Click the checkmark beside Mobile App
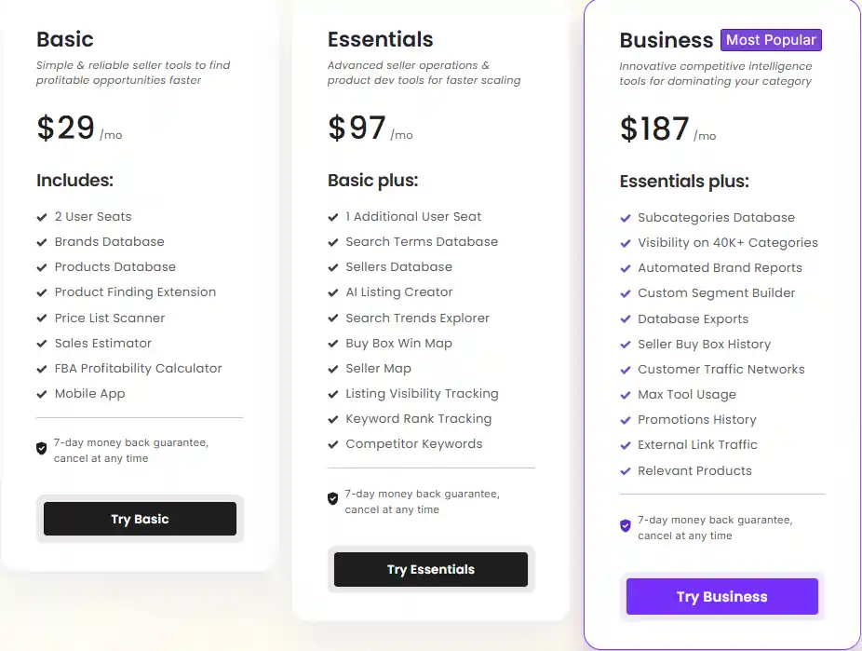 tap(41, 394)
